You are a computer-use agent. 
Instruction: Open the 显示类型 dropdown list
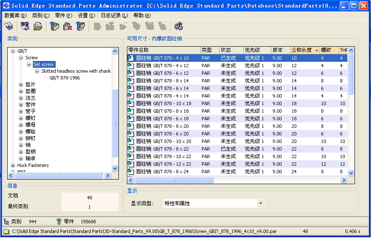click(261, 204)
